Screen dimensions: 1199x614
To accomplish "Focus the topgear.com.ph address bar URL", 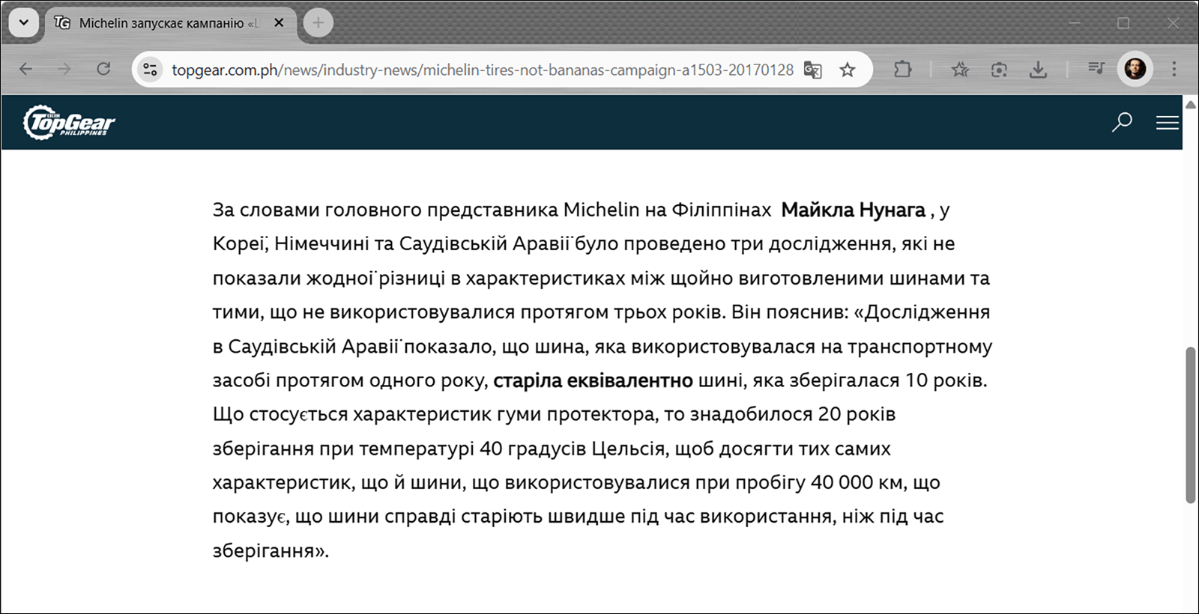I will 482,70.
